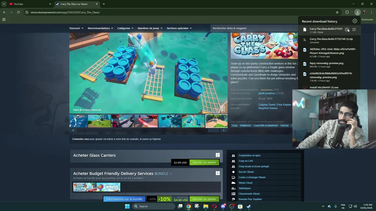Click the Wings bundle thumbnail
Screen dimensions: 376x211
108,187
